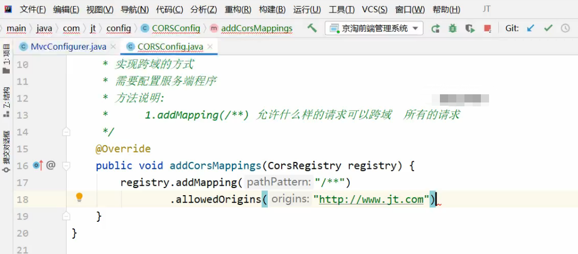
Task: Click the Git: label in toolbar
Action: pos(513,28)
